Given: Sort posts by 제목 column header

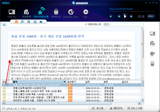Looking at the screenshot, I should click(x=39, y=82).
